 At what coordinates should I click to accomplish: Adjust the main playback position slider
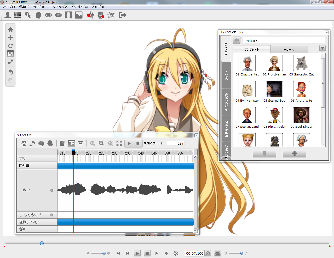pos(42,243)
